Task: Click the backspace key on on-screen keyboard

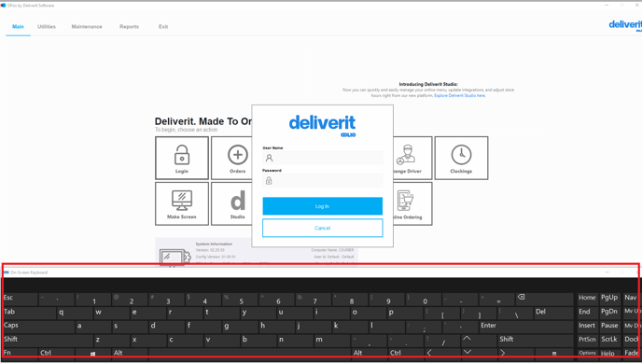Action: click(x=545, y=300)
